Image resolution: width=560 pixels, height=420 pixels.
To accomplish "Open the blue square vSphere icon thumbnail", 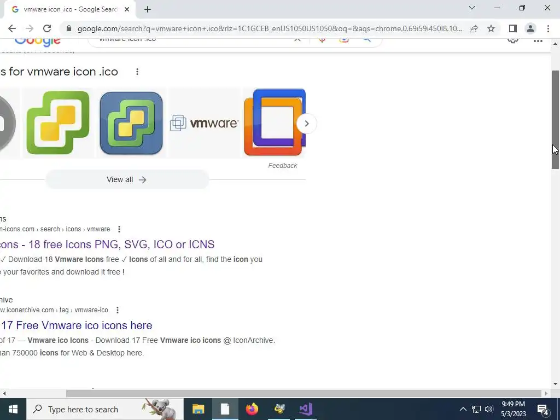I will [131, 123].
